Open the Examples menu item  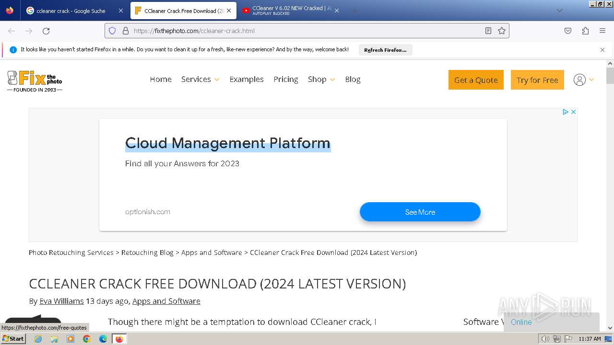click(247, 80)
